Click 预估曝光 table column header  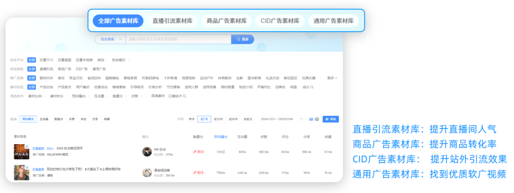click(221, 137)
